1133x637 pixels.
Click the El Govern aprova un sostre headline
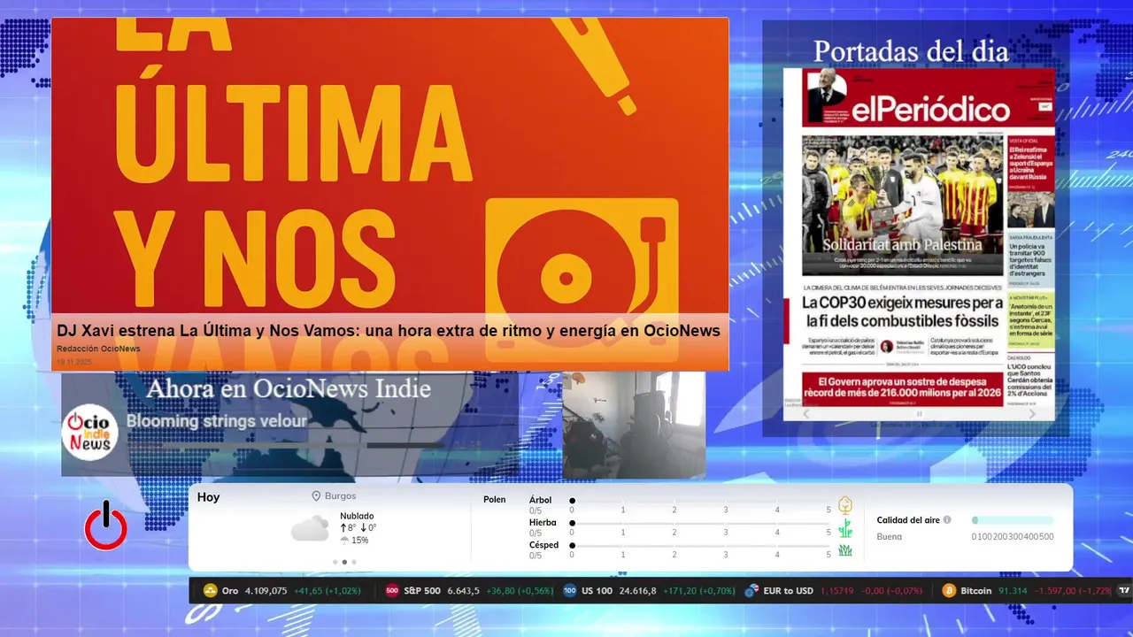point(903,386)
